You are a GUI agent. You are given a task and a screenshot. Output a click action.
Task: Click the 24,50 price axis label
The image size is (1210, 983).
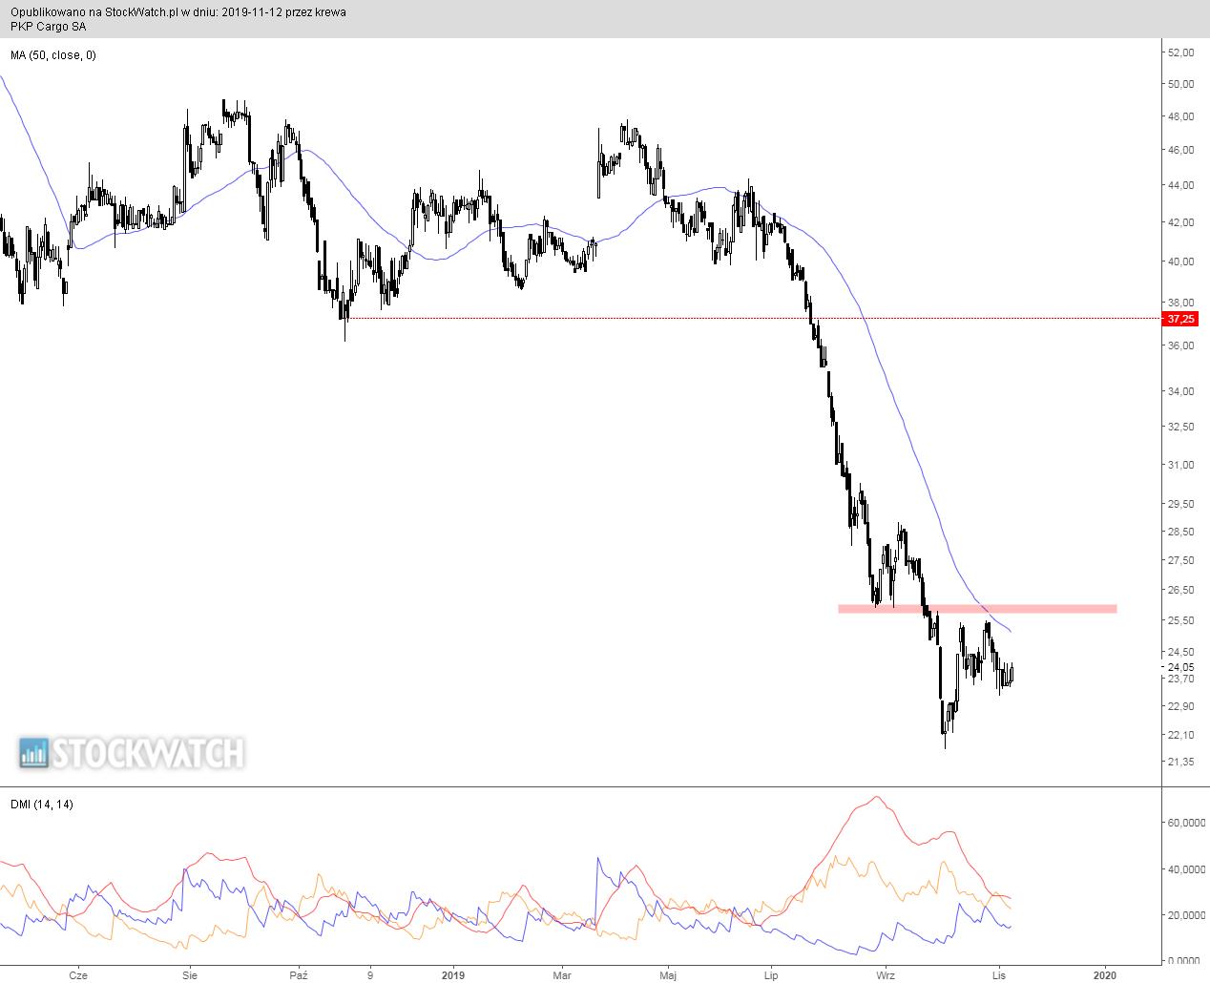1180,653
